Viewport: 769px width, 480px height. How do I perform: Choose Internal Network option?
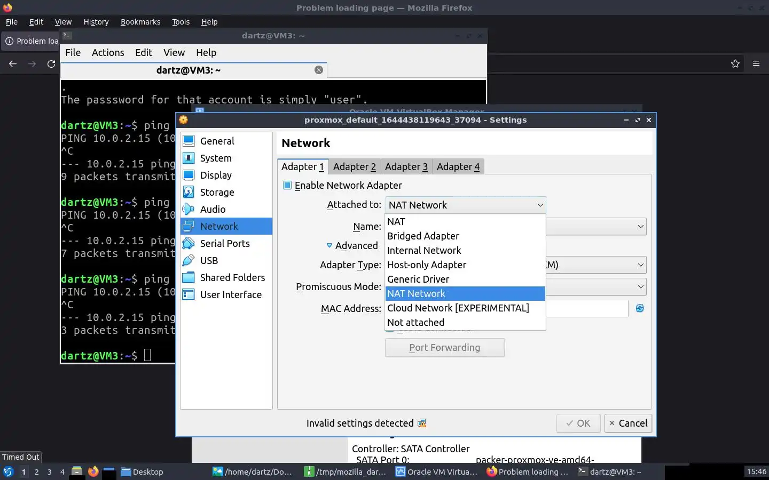tap(465, 250)
